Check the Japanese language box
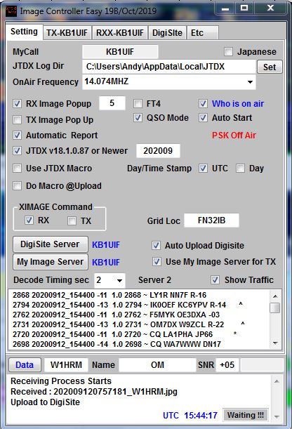 pos(228,52)
